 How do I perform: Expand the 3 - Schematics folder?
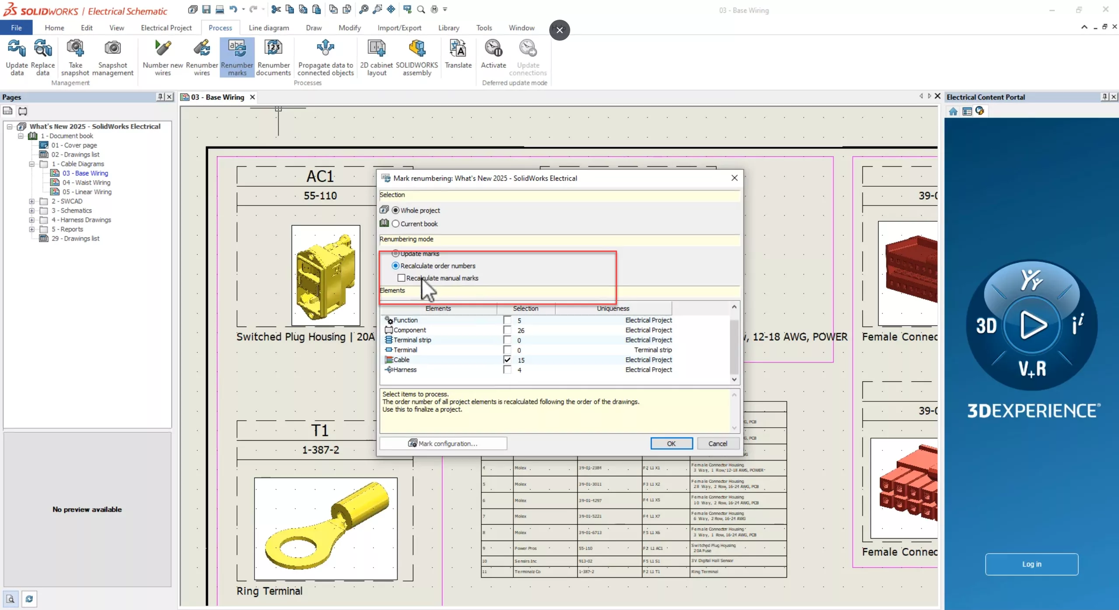tap(32, 211)
